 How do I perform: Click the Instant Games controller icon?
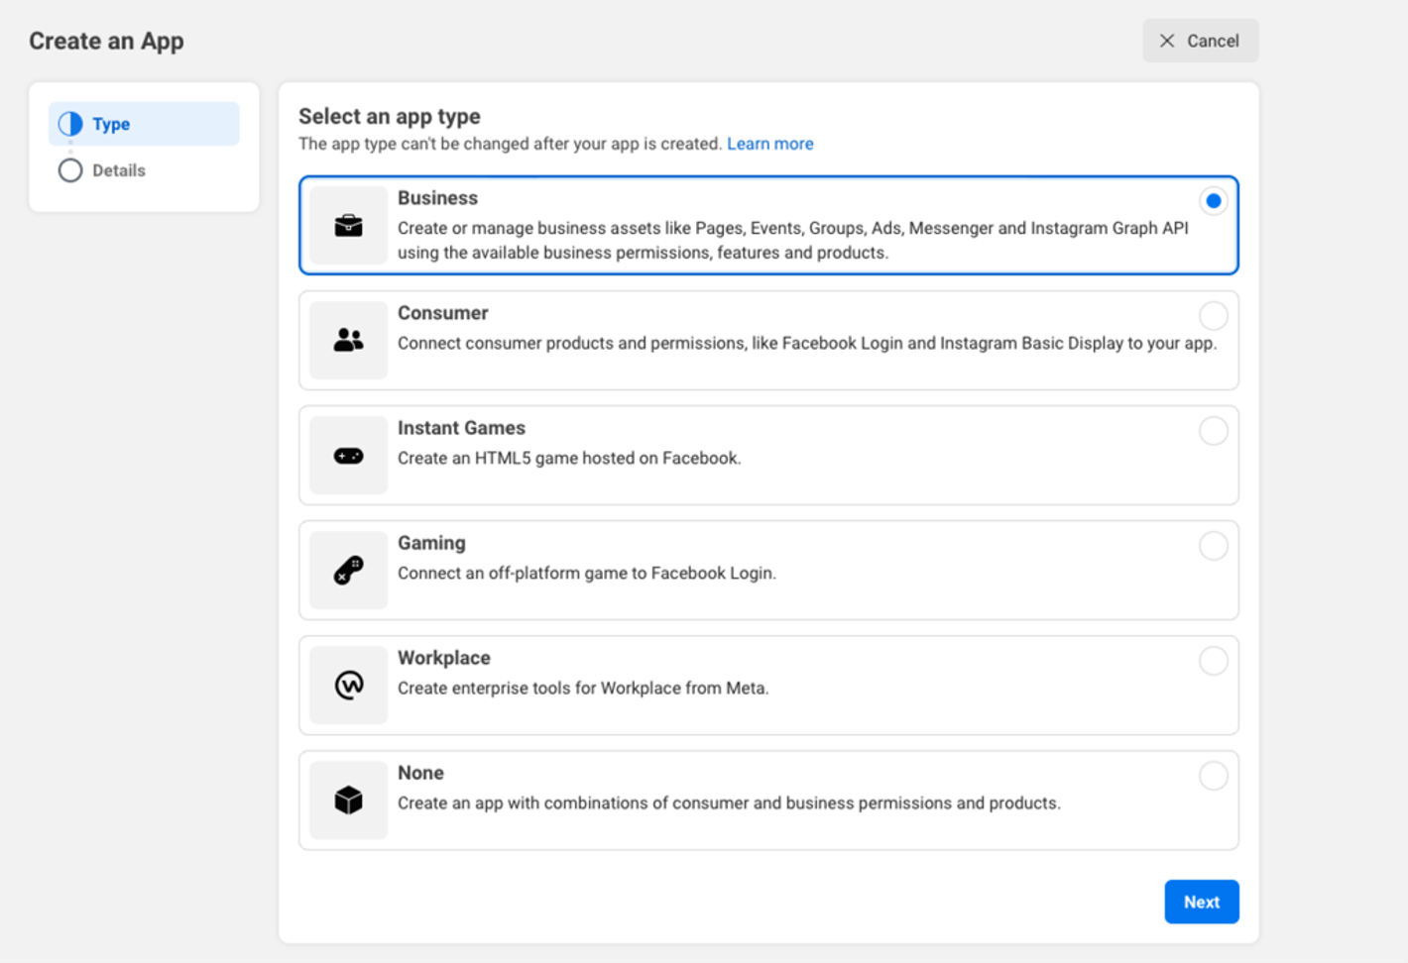point(348,456)
